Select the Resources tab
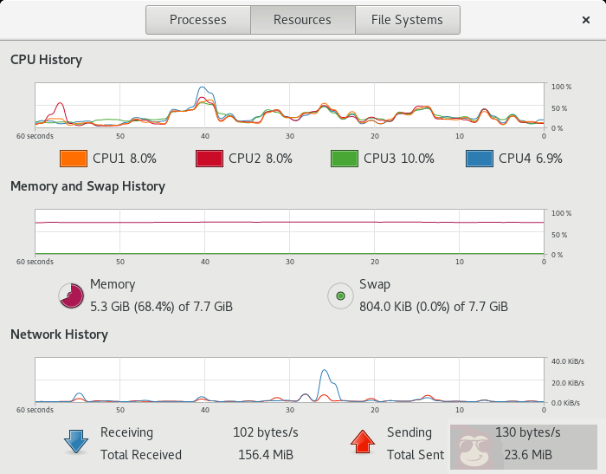This screenshot has height=474, width=606. pyautogui.click(x=302, y=20)
